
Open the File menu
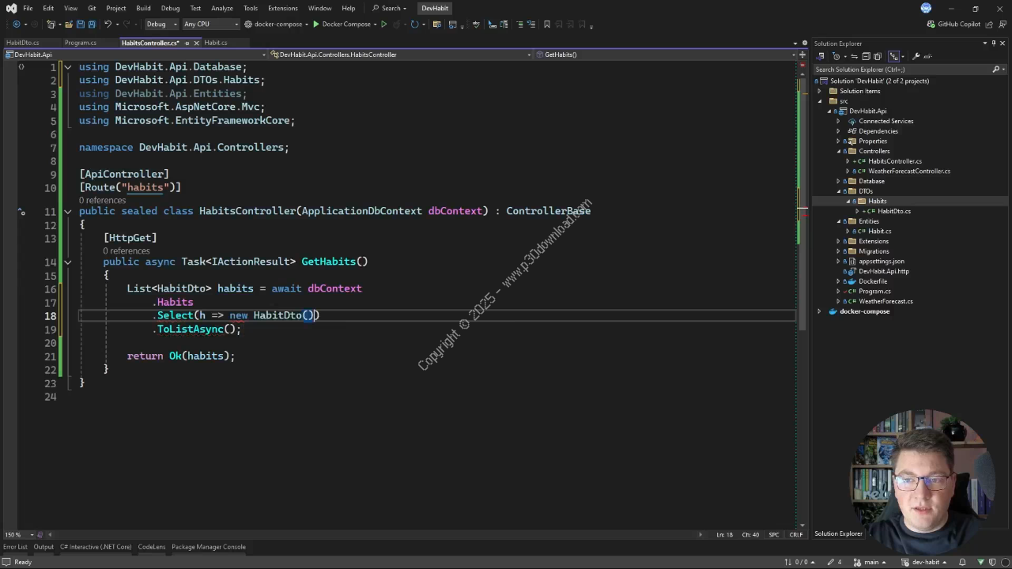28,8
